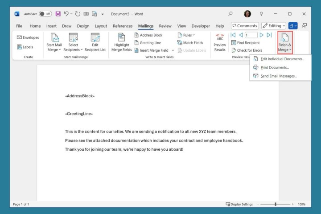
Task: Toggle the AutoSave switch
Action: [45, 14]
